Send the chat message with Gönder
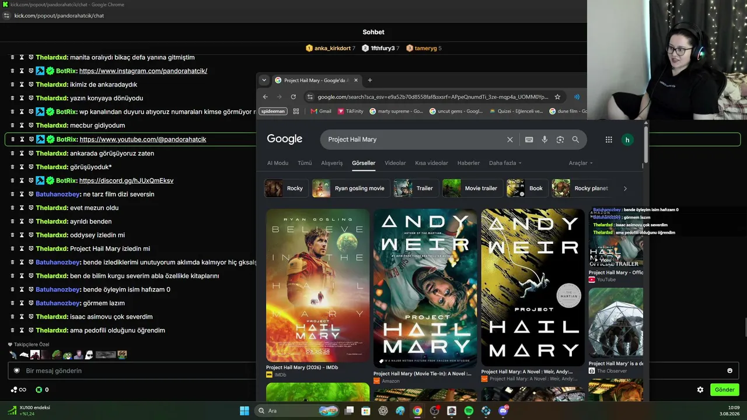Image resolution: width=747 pixels, height=420 pixels. [x=724, y=390]
